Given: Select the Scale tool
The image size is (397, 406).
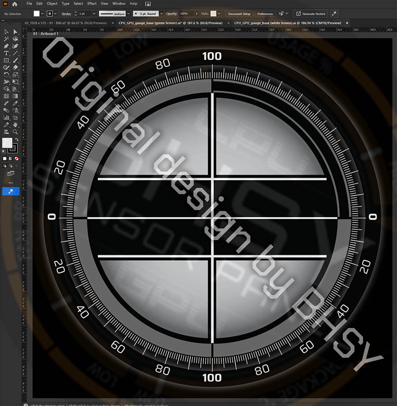Looking at the screenshot, I should (15, 75).
